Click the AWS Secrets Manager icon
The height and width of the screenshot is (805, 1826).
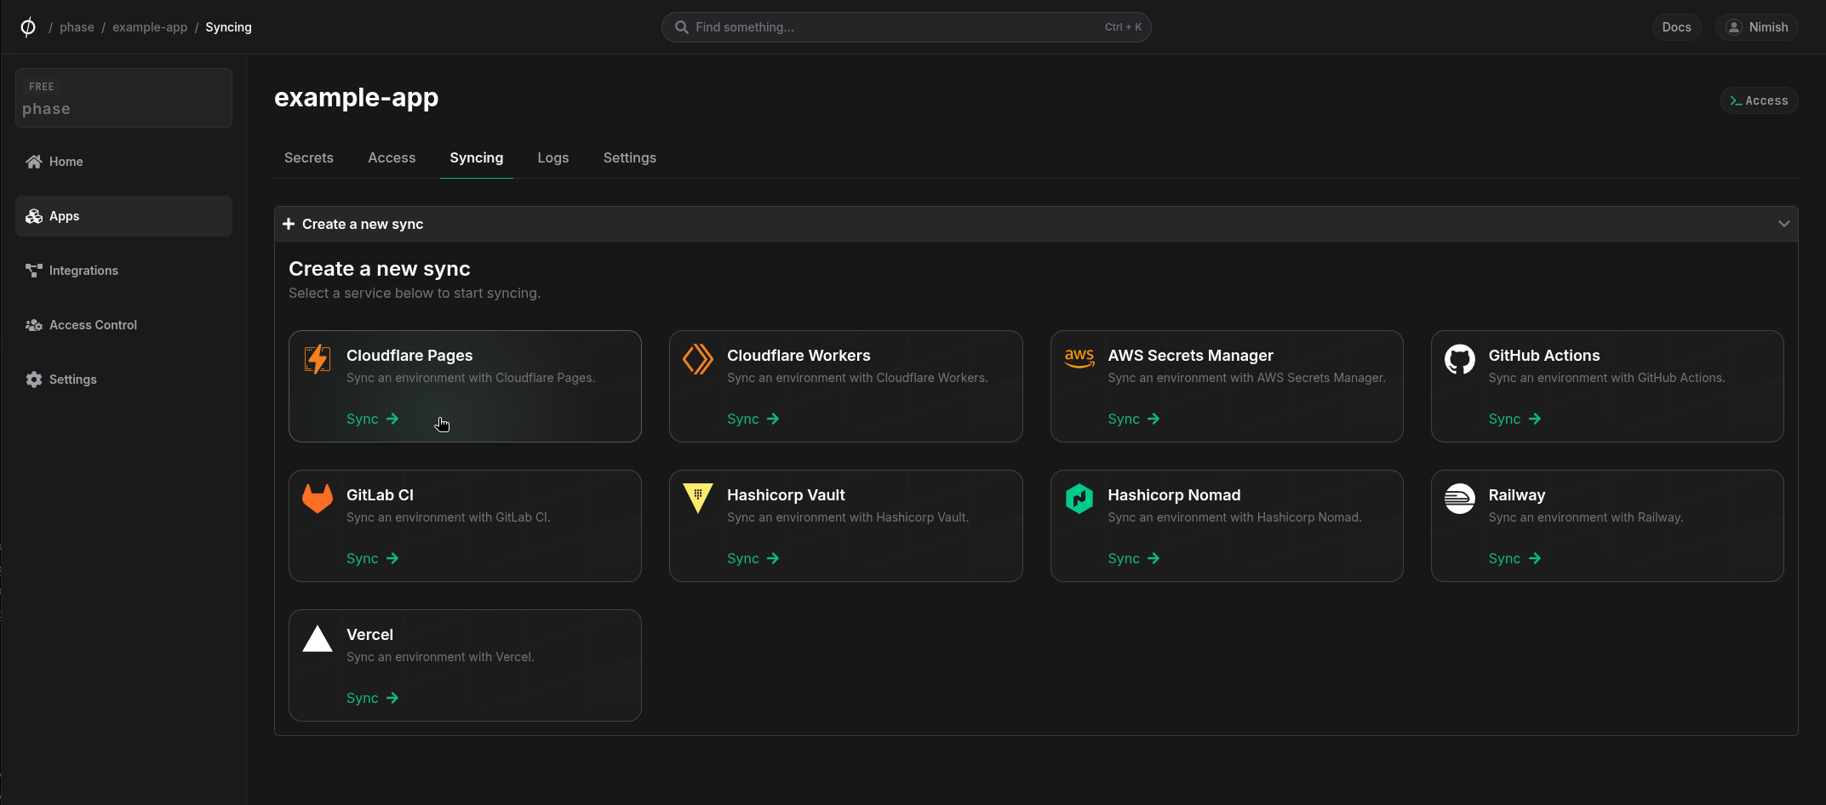(x=1079, y=358)
